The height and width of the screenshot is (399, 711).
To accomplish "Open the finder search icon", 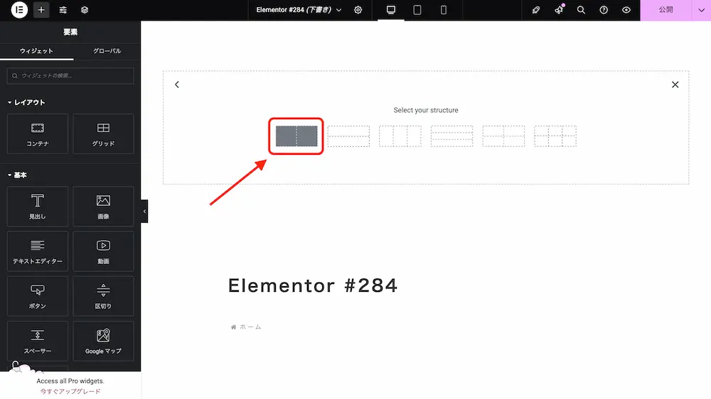I will click(x=581, y=10).
